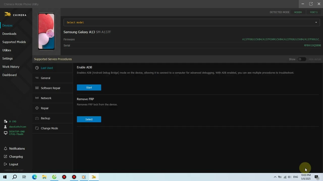Select the Backup procedures tab

52,118
